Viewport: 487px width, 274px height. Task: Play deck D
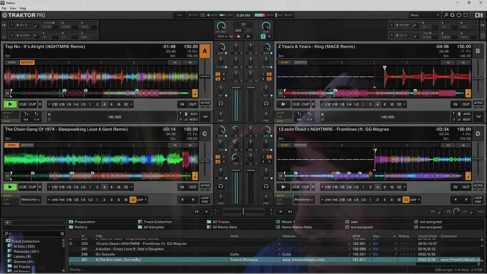pos(283,187)
